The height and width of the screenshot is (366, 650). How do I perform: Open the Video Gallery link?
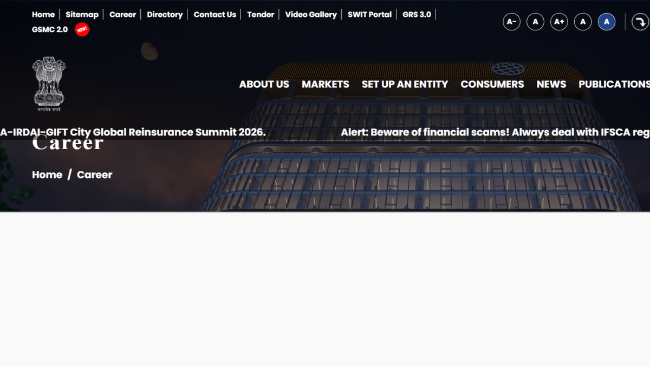click(x=311, y=15)
